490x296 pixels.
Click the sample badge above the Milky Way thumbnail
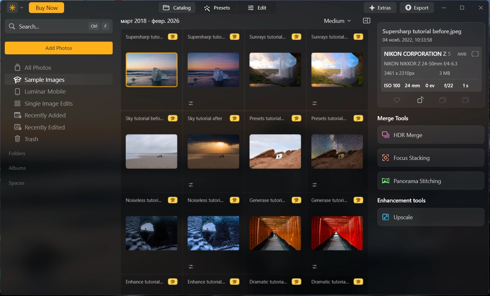coord(358,118)
